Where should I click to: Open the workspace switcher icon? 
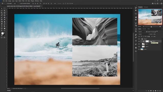tap(158, 3)
